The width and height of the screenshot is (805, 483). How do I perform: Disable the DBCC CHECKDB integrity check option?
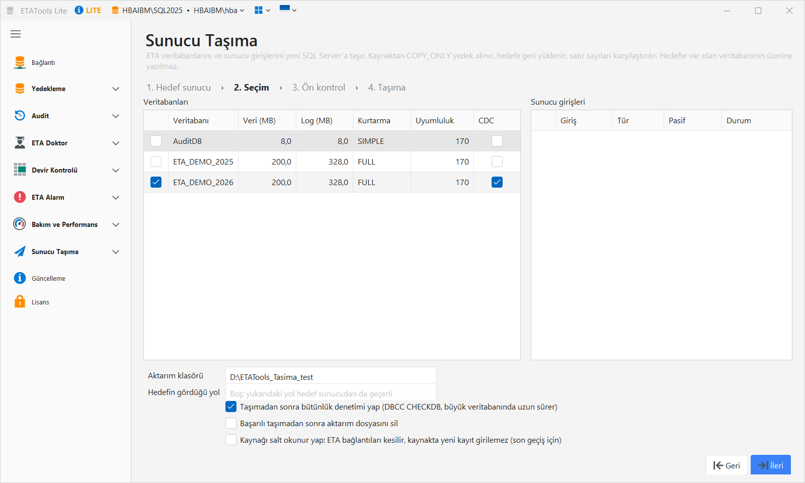[x=231, y=407]
